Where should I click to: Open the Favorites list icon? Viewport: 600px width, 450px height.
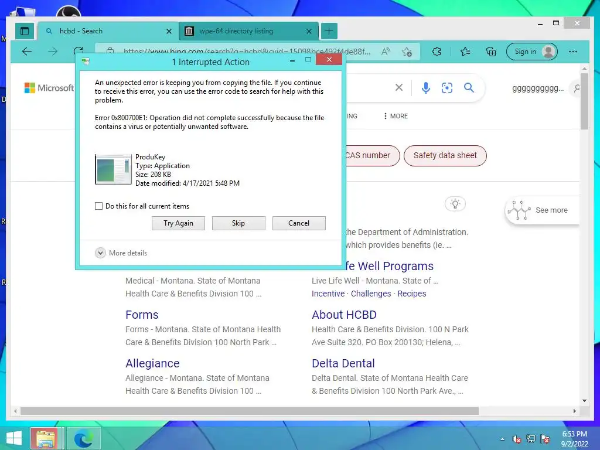(x=465, y=52)
